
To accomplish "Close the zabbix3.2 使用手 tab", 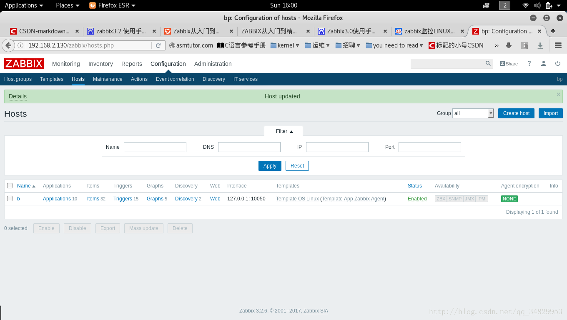I will [x=154, y=31].
